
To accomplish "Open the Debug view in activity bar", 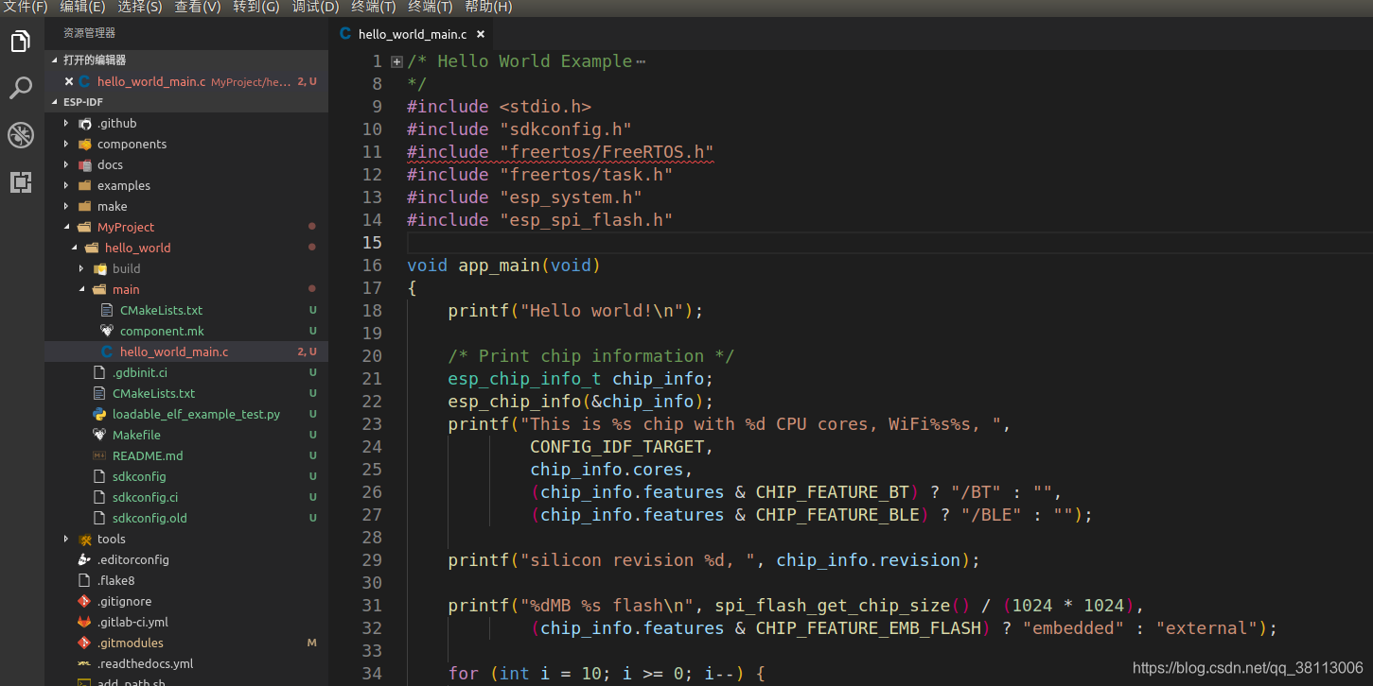I will tap(21, 135).
